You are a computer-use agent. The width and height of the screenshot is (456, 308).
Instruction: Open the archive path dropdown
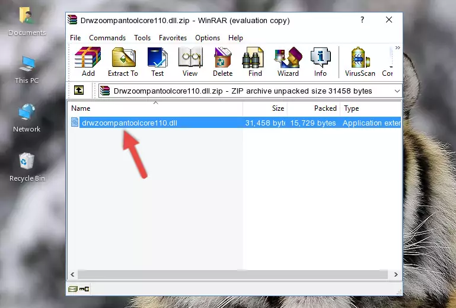click(x=397, y=91)
